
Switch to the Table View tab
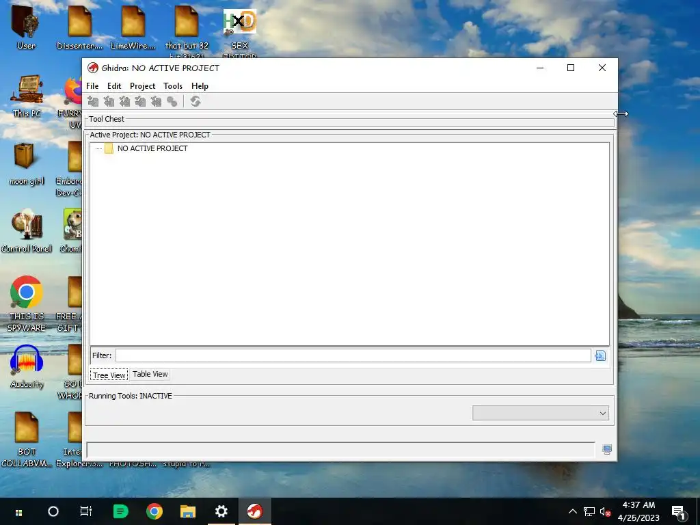150,374
